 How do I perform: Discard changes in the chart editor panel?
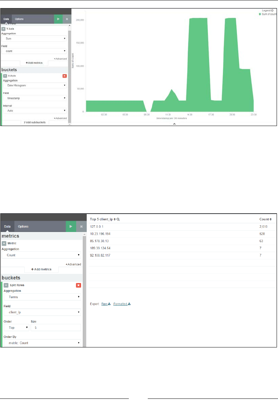click(67, 19)
